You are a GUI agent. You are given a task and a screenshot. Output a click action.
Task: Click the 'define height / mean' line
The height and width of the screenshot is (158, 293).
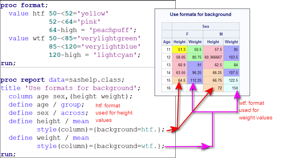pos(48,121)
